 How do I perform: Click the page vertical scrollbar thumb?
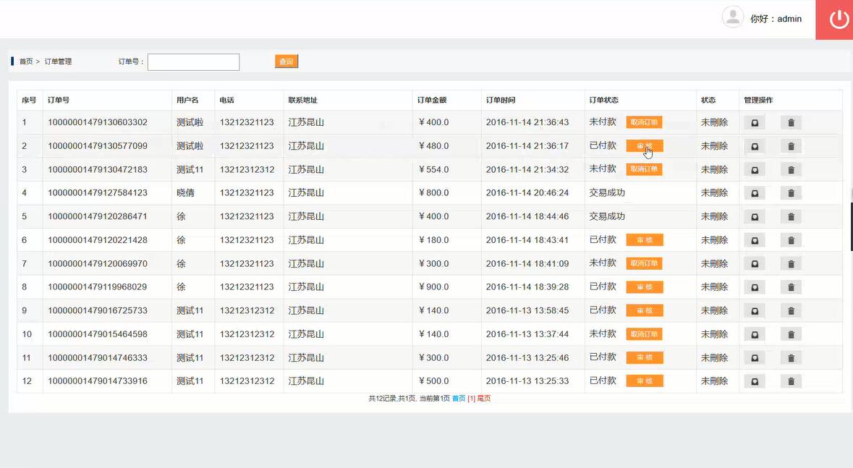tap(852, 227)
